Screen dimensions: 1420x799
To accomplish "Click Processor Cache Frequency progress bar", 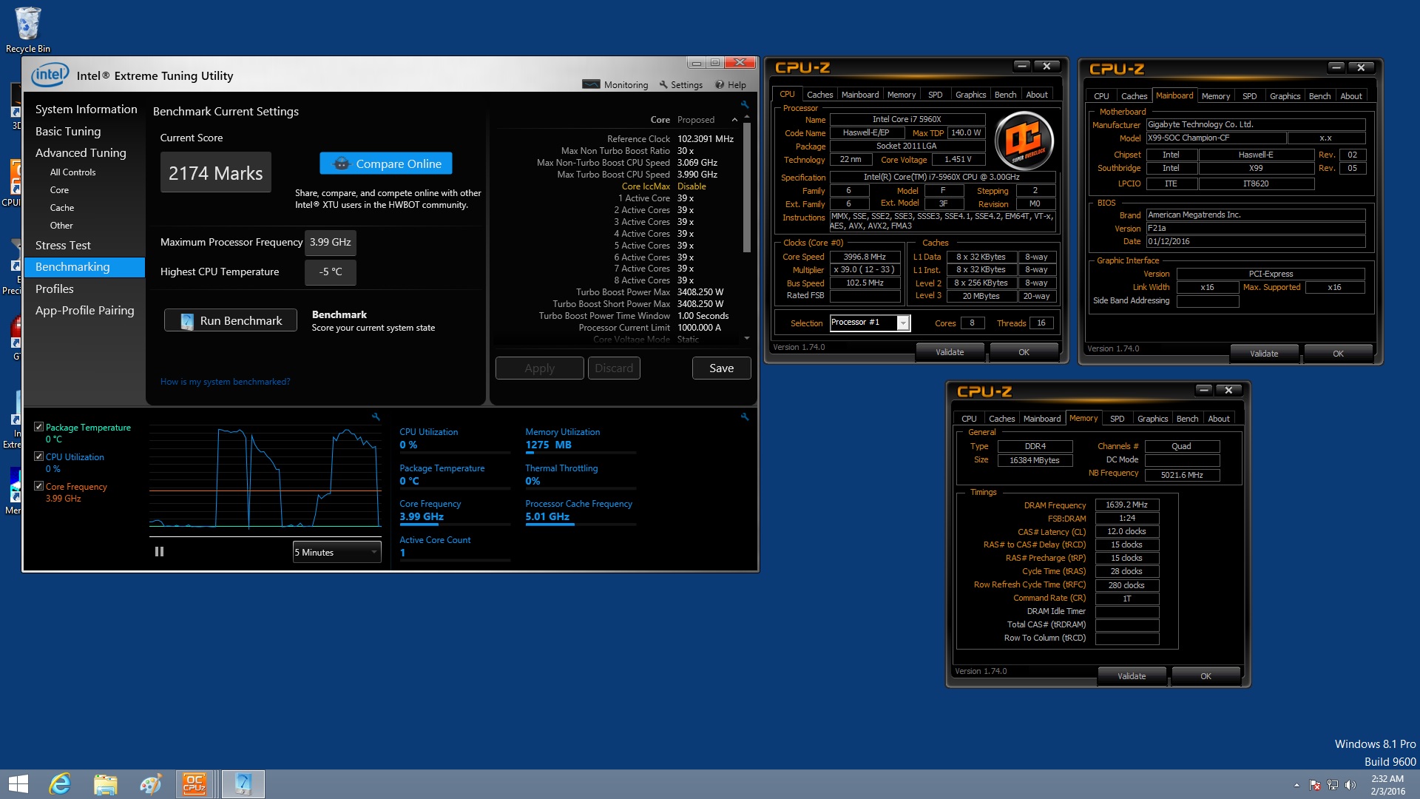I will point(581,524).
